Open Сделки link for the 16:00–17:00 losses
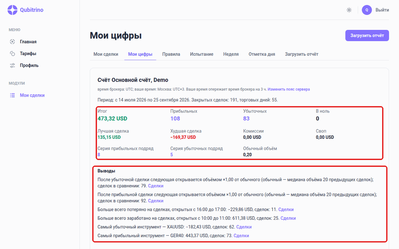Image resolution: width=399 pixels, height=249 pixels. [286, 209]
